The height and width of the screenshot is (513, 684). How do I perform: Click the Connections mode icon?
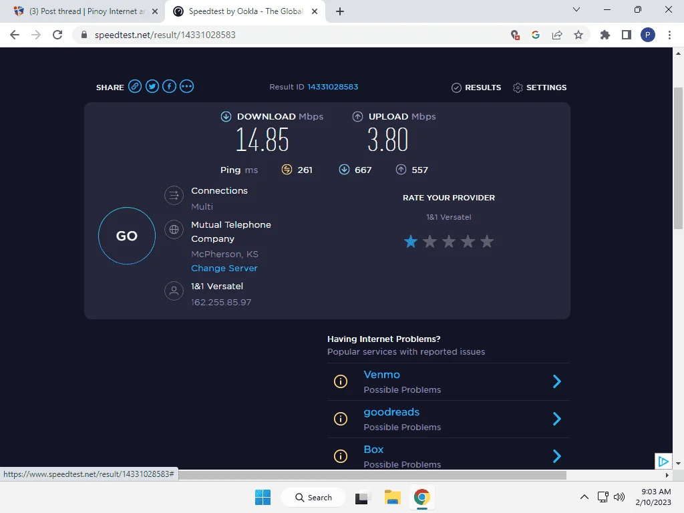tap(174, 195)
